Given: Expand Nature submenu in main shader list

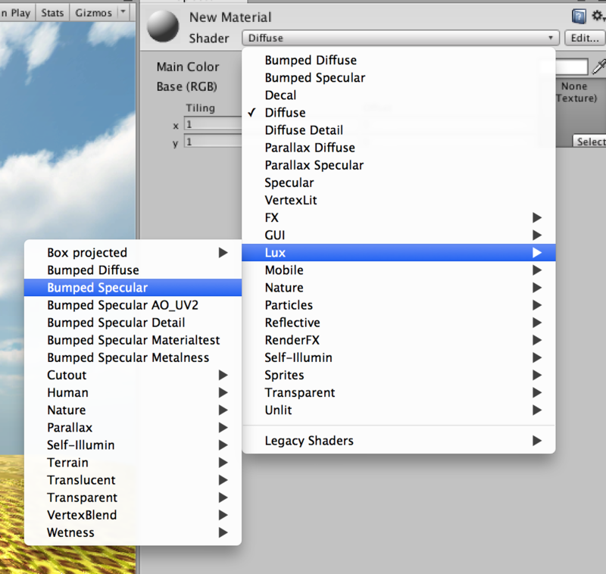Looking at the screenshot, I should pos(398,288).
